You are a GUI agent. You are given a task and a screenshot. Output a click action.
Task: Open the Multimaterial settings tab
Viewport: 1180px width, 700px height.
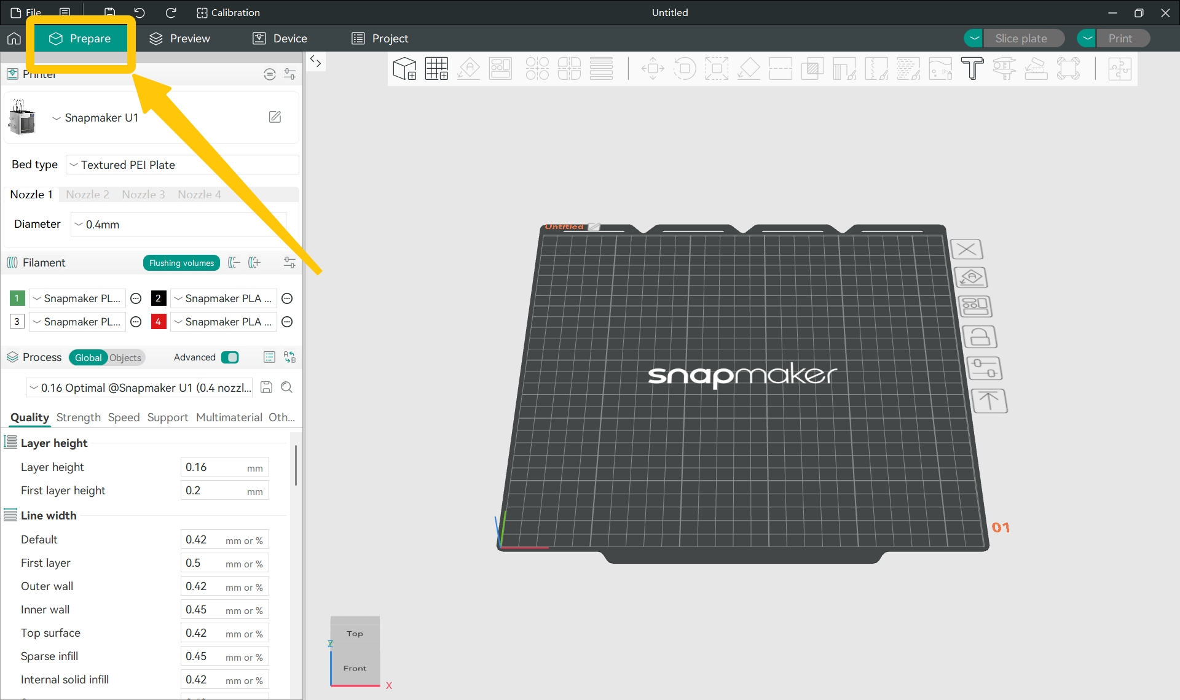tap(229, 418)
